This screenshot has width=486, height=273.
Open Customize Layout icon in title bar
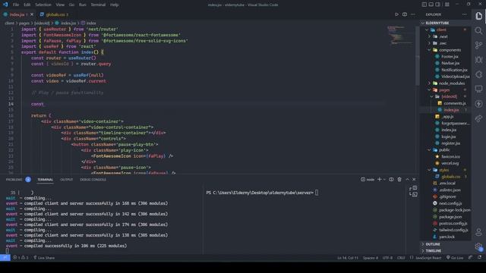tap(447, 5)
